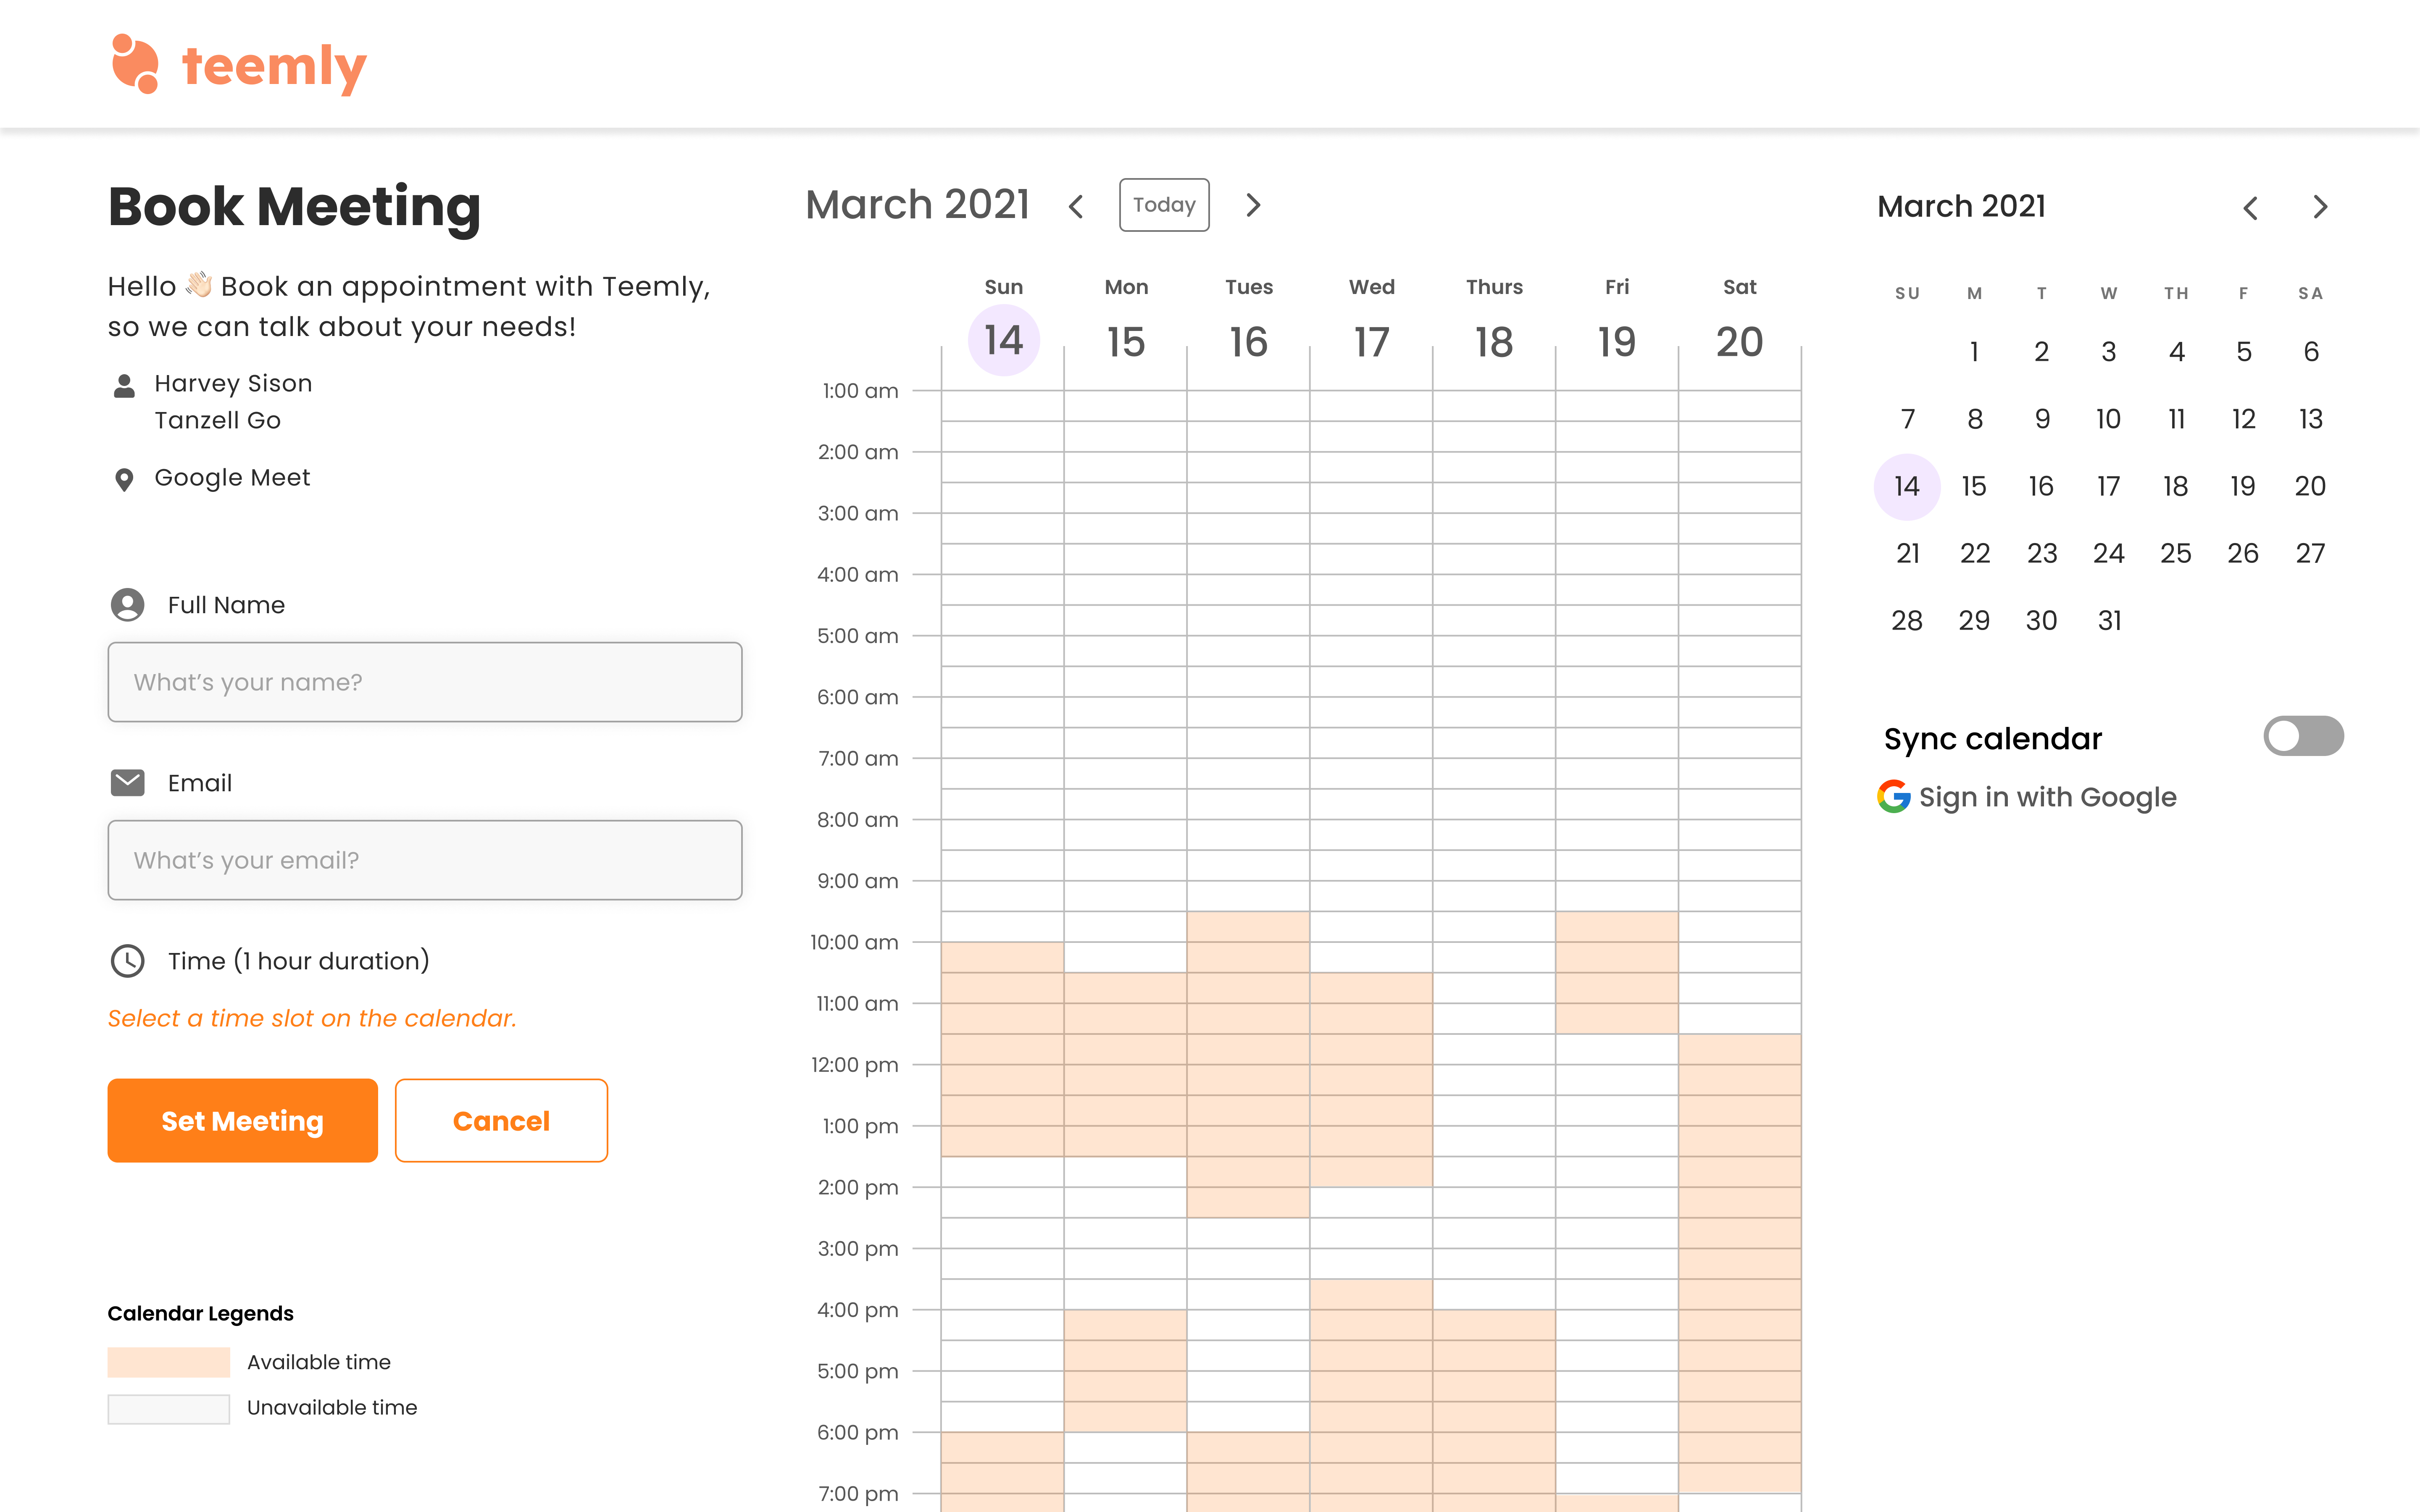Go to next month in mini calendar

(2320, 207)
